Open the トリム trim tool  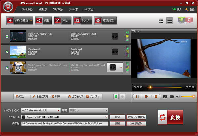tap(62, 20)
